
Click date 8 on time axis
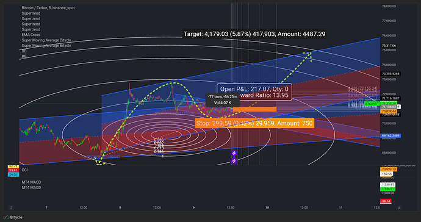pyautogui.click(x=120, y=207)
